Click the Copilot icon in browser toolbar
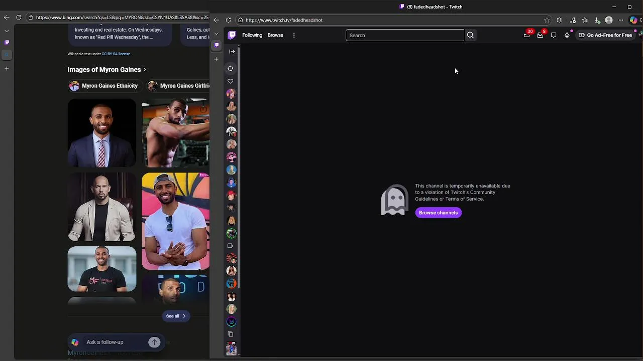Viewport: 643px width, 361px height. tap(633, 20)
